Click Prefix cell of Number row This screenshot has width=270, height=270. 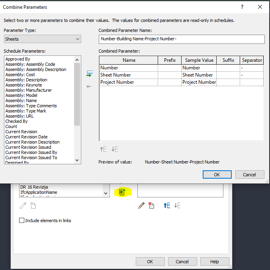(170, 68)
